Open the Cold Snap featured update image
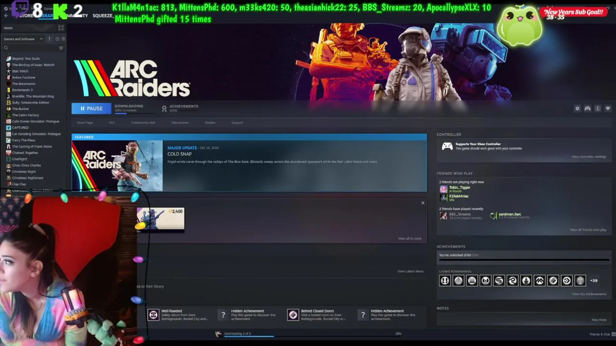This screenshot has width=616, height=346. pyautogui.click(x=117, y=166)
